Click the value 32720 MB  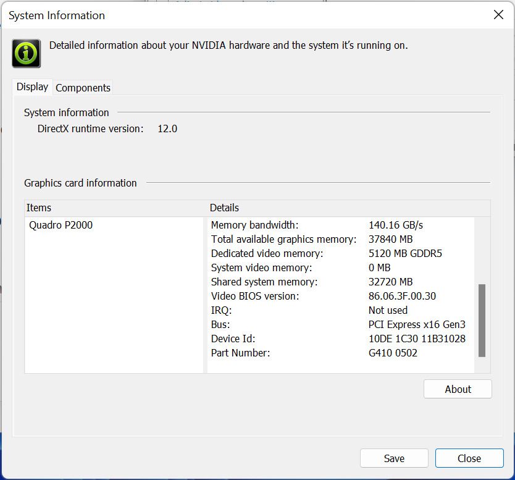point(390,282)
